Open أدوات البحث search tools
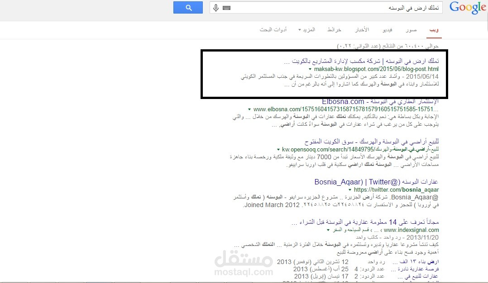Screen dimensions: 488x283 [273, 30]
